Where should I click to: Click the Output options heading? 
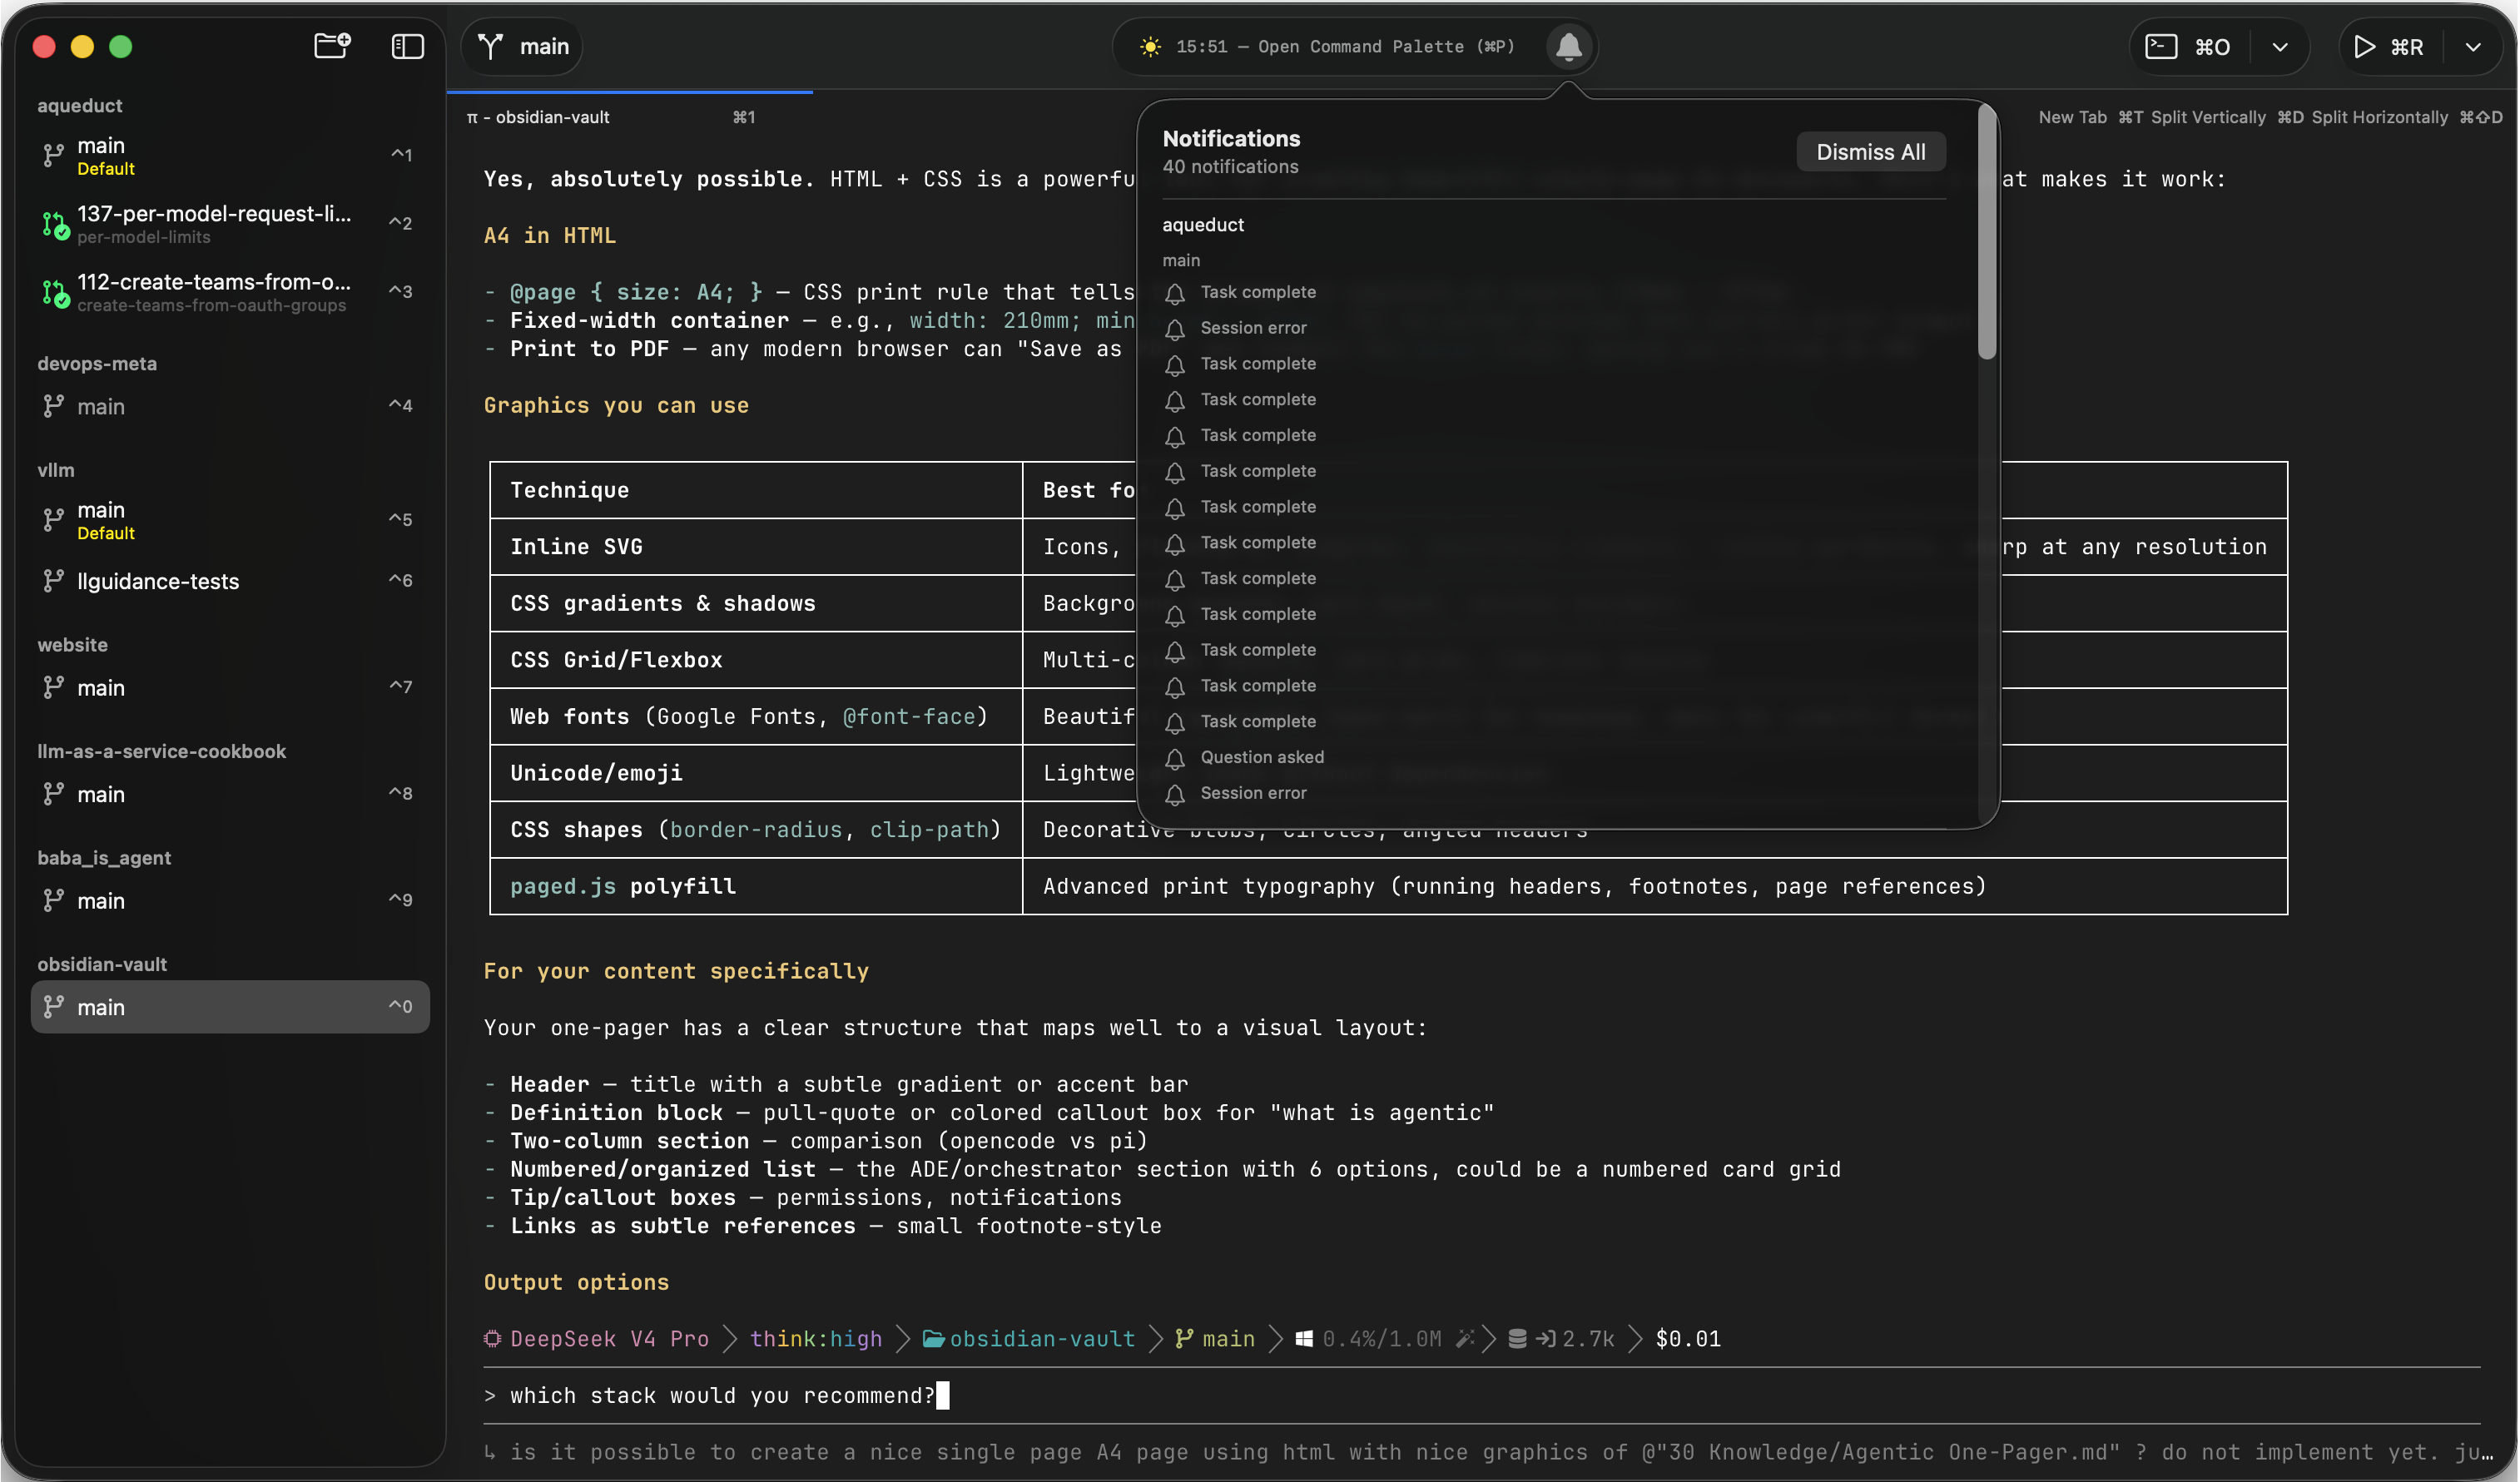(x=576, y=1282)
